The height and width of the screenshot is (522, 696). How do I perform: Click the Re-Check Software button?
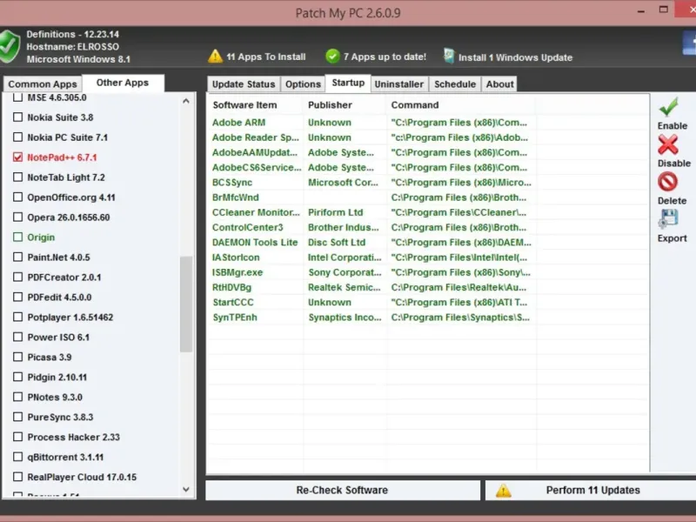point(342,490)
